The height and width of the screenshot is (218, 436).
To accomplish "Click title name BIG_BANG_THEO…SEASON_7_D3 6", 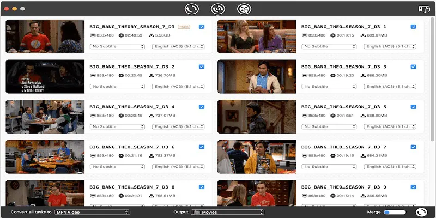I will pos(132,147).
